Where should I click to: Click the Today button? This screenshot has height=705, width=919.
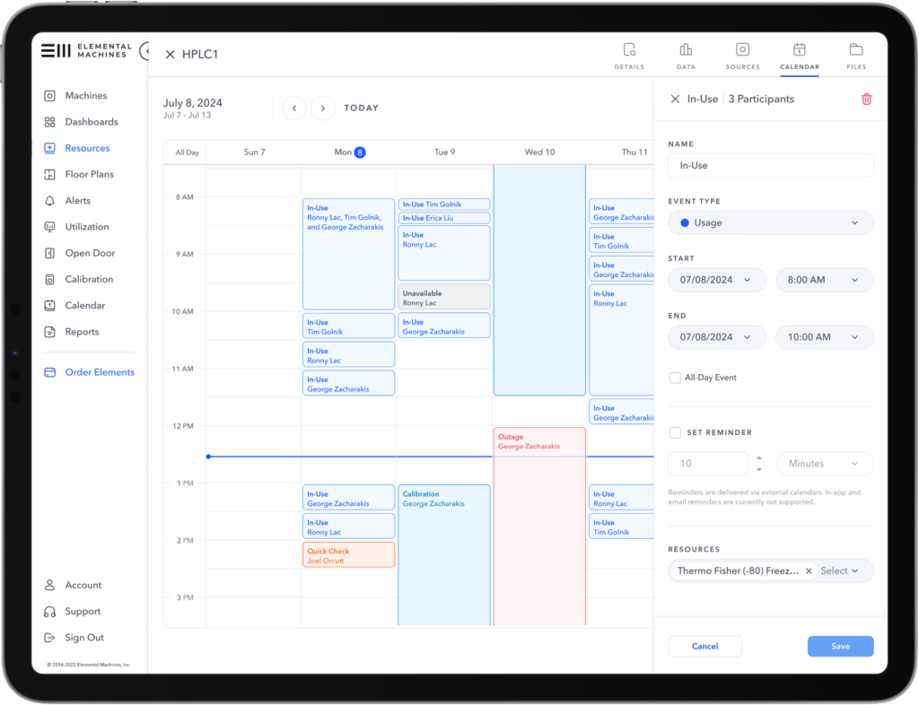361,109
